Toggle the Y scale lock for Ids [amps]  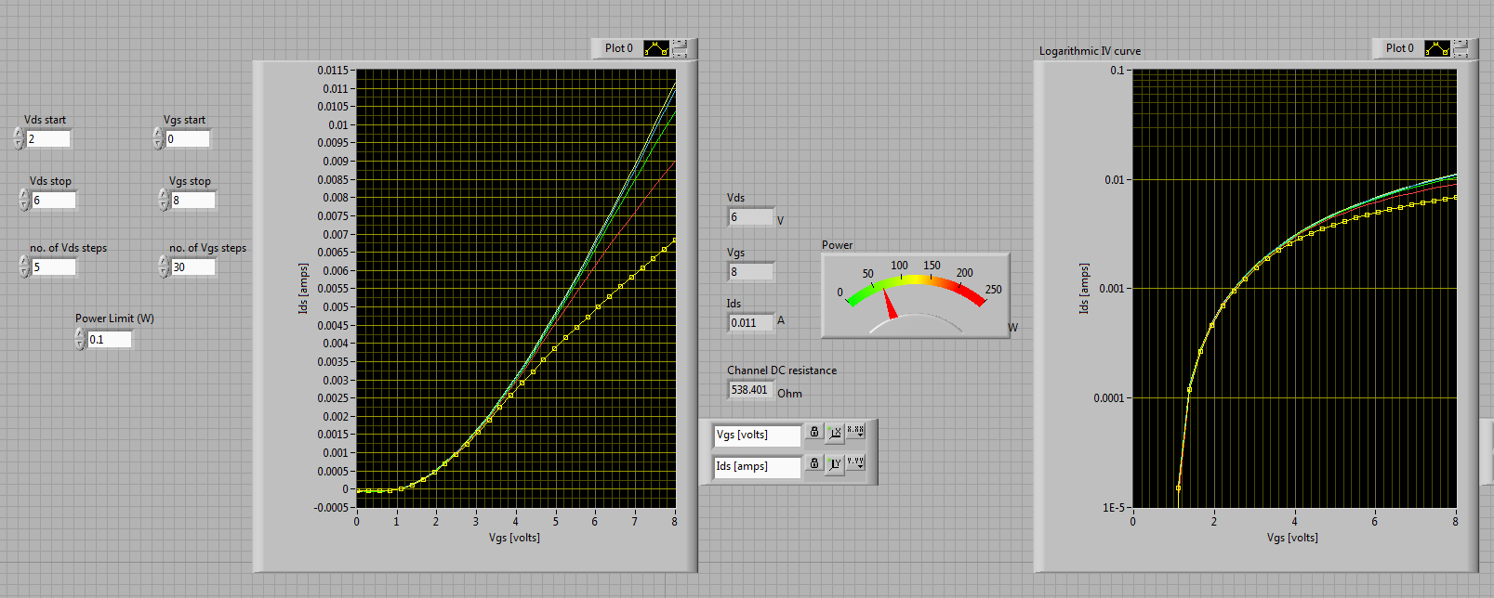[814, 463]
